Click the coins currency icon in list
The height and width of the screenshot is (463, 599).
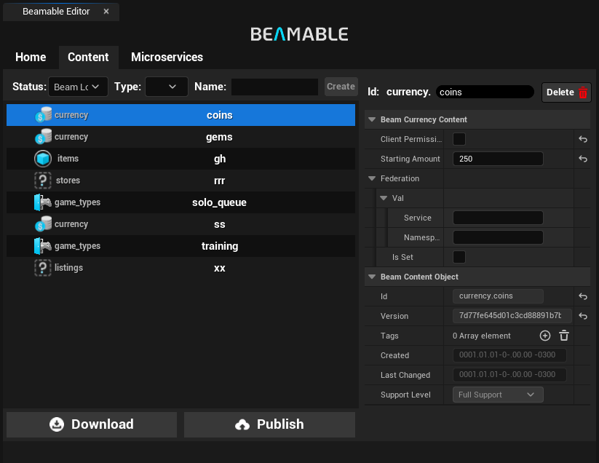pyautogui.click(x=43, y=115)
